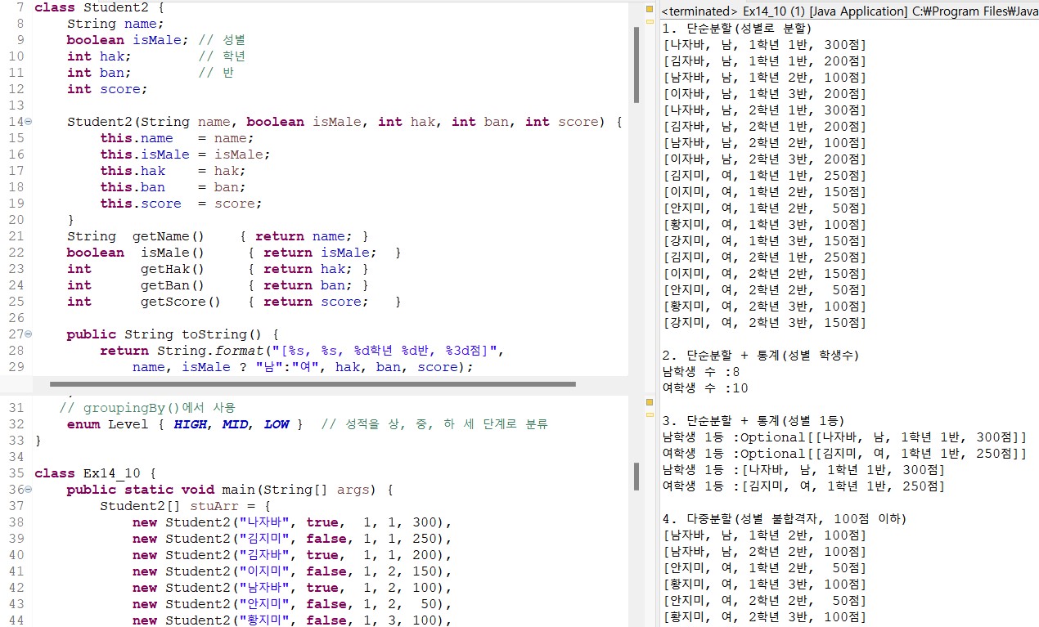Click 'String name;' field on line 8
1039x627 pixels.
(x=115, y=24)
